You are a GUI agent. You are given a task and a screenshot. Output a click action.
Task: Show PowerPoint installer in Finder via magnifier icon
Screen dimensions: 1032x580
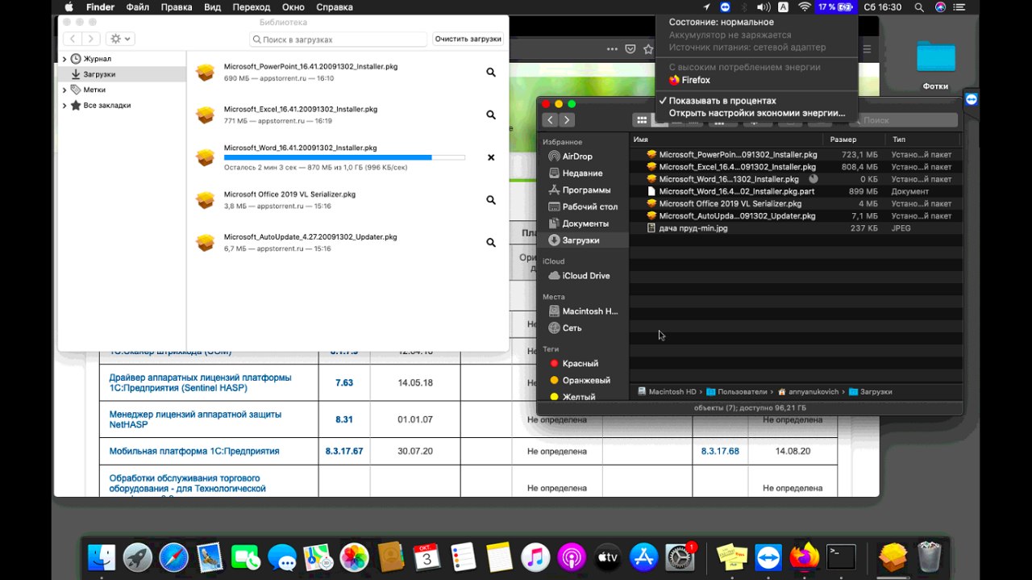point(491,73)
